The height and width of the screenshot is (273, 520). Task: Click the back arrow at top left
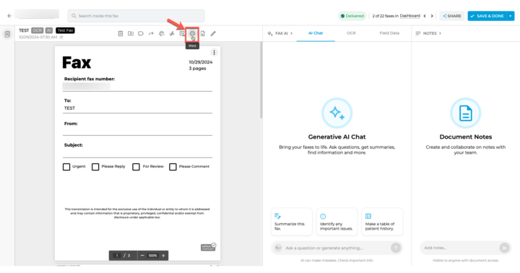[9, 16]
